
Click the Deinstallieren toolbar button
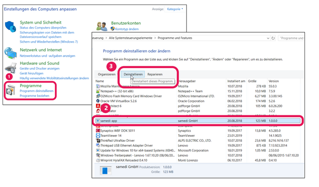[133, 74]
